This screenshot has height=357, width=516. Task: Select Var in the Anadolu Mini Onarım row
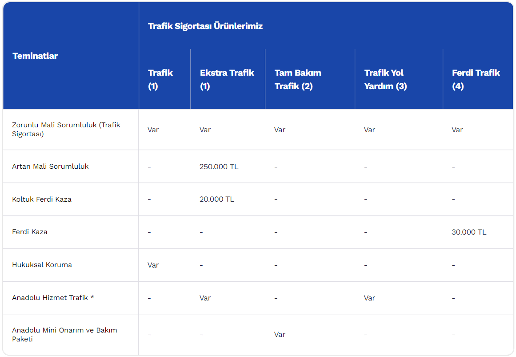280,335
